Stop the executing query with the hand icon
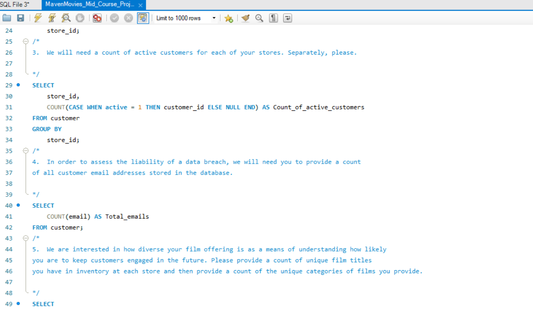The width and height of the screenshot is (533, 311). [80, 18]
